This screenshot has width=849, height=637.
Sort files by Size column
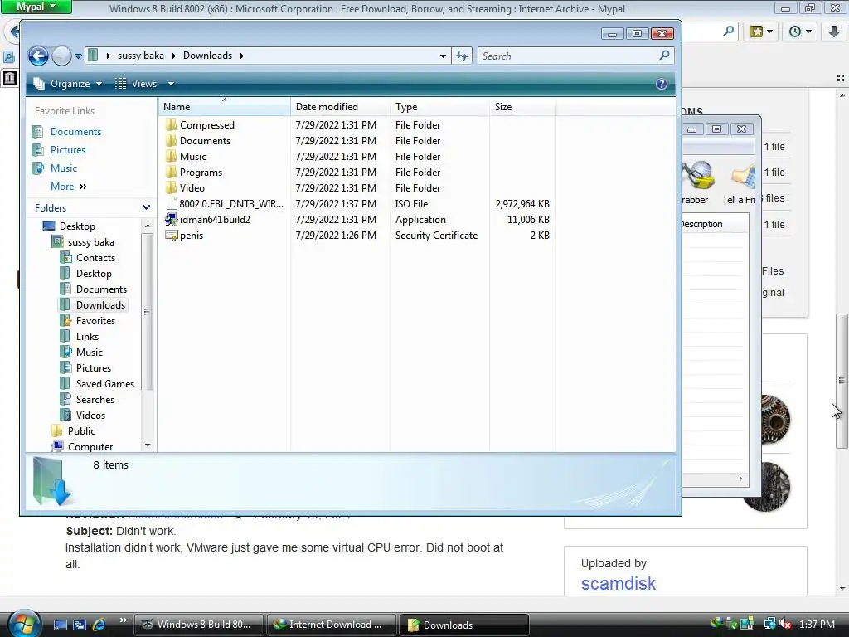pos(522,107)
